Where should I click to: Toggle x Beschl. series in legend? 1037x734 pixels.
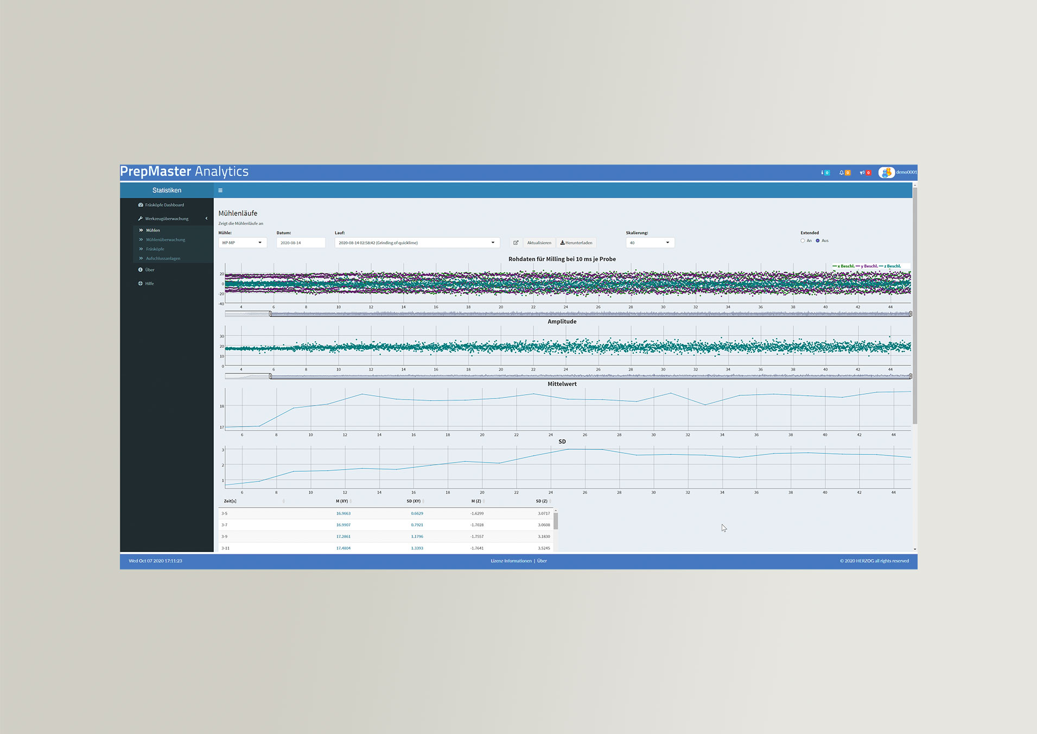tap(843, 266)
